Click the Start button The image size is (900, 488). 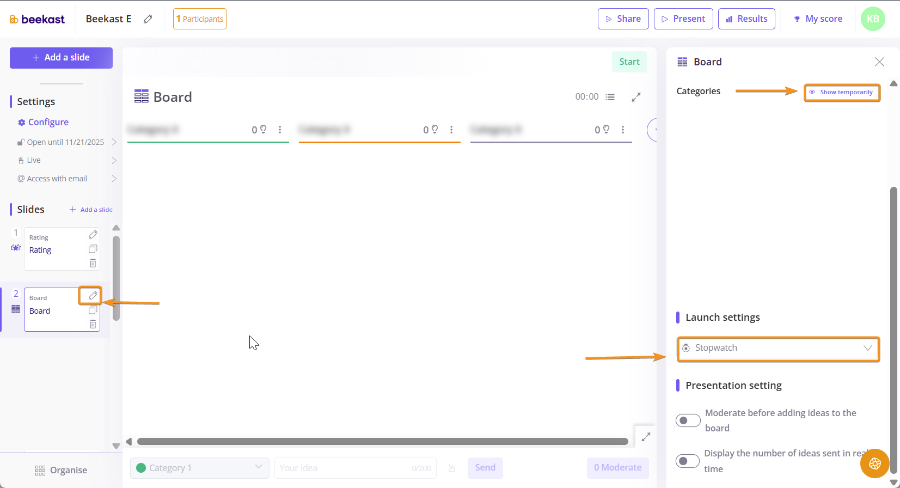coord(629,62)
